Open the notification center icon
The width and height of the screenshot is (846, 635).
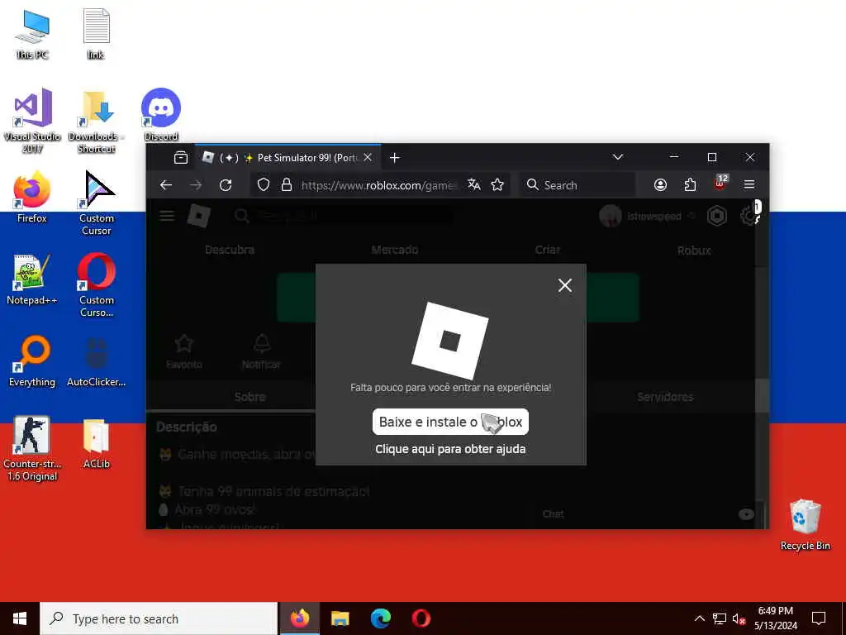819,618
